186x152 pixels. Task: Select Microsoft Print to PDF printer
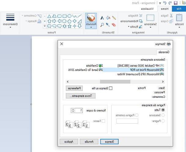click(x=134, y=70)
